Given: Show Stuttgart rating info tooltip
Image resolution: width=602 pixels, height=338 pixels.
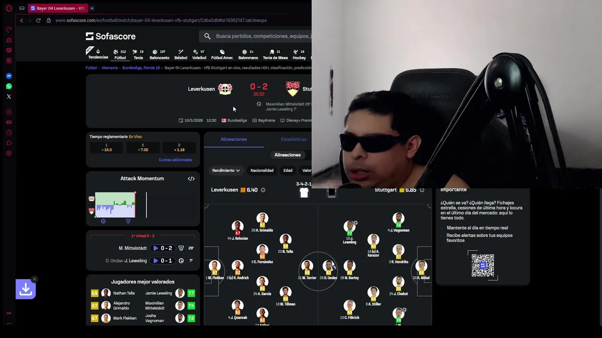Looking at the screenshot, I should (x=422, y=190).
